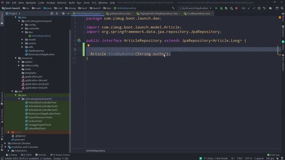Open .gitignore file

tap(20, 136)
